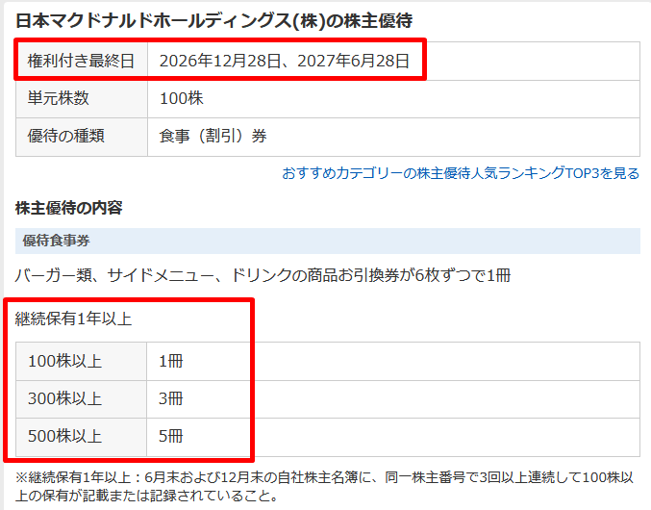Click the 100株 value cell
This screenshot has height=510, width=651.
pyautogui.click(x=393, y=99)
